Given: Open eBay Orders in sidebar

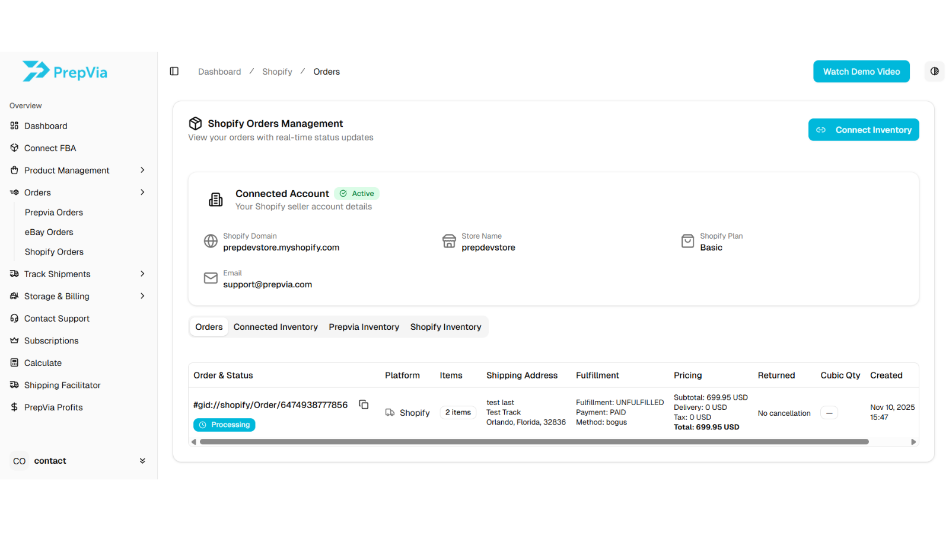Looking at the screenshot, I should [x=49, y=232].
